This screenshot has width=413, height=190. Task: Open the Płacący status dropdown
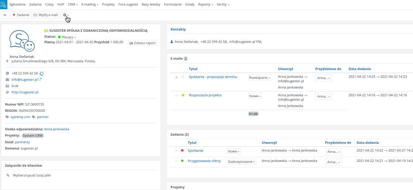[67, 37]
